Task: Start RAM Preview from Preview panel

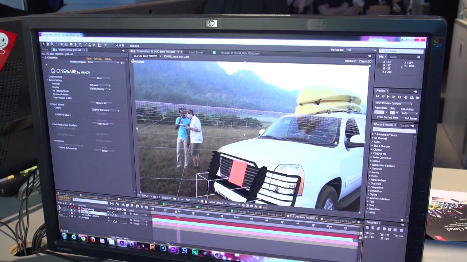Action: click(418, 98)
